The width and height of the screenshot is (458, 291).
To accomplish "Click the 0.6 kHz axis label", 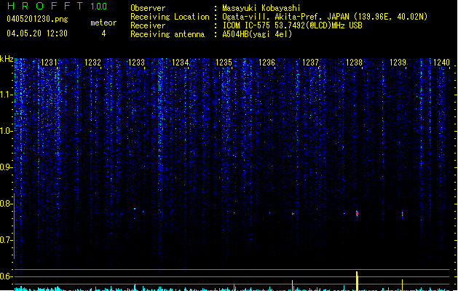I will [x=6, y=276].
